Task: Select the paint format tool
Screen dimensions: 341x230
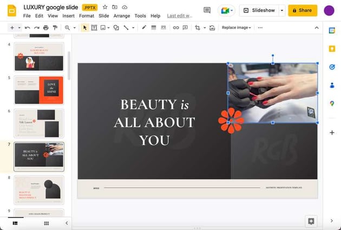Action: tap(55, 28)
